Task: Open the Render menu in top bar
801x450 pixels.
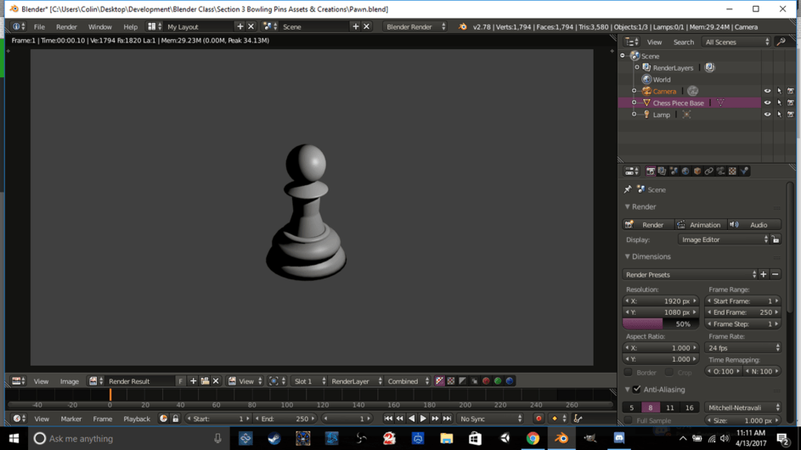Action: coord(66,27)
